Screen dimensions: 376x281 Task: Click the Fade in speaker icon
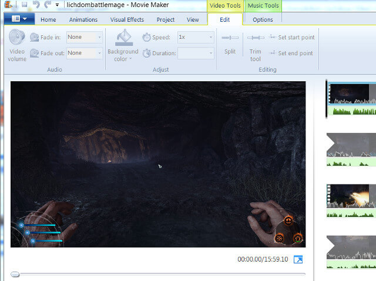point(34,37)
